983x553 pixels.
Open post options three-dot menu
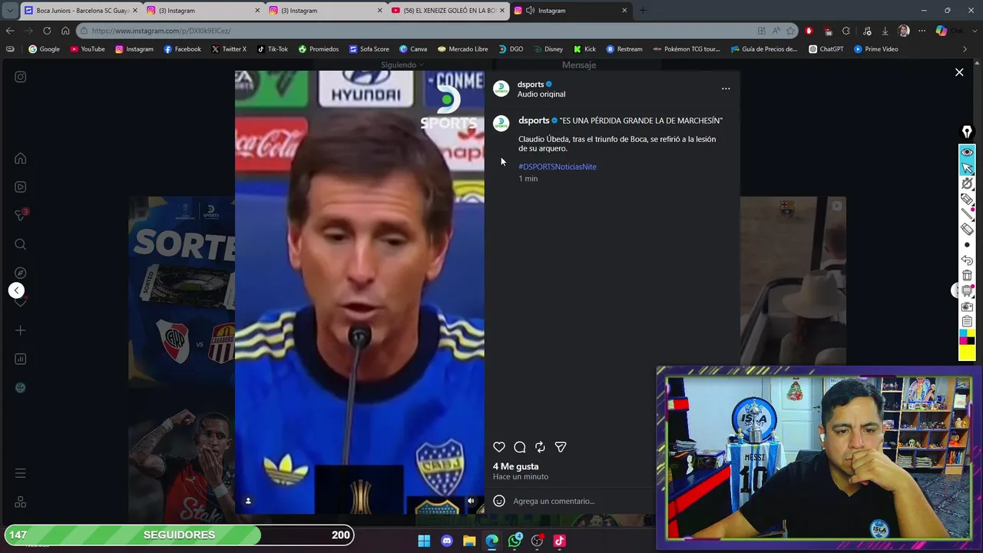pos(726,88)
